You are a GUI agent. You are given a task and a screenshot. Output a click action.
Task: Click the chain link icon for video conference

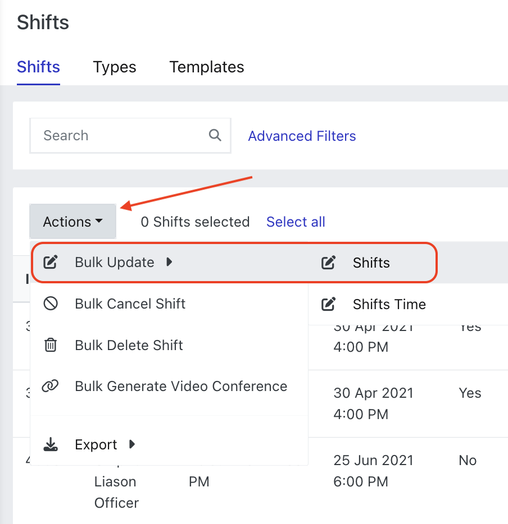pyautogui.click(x=51, y=387)
